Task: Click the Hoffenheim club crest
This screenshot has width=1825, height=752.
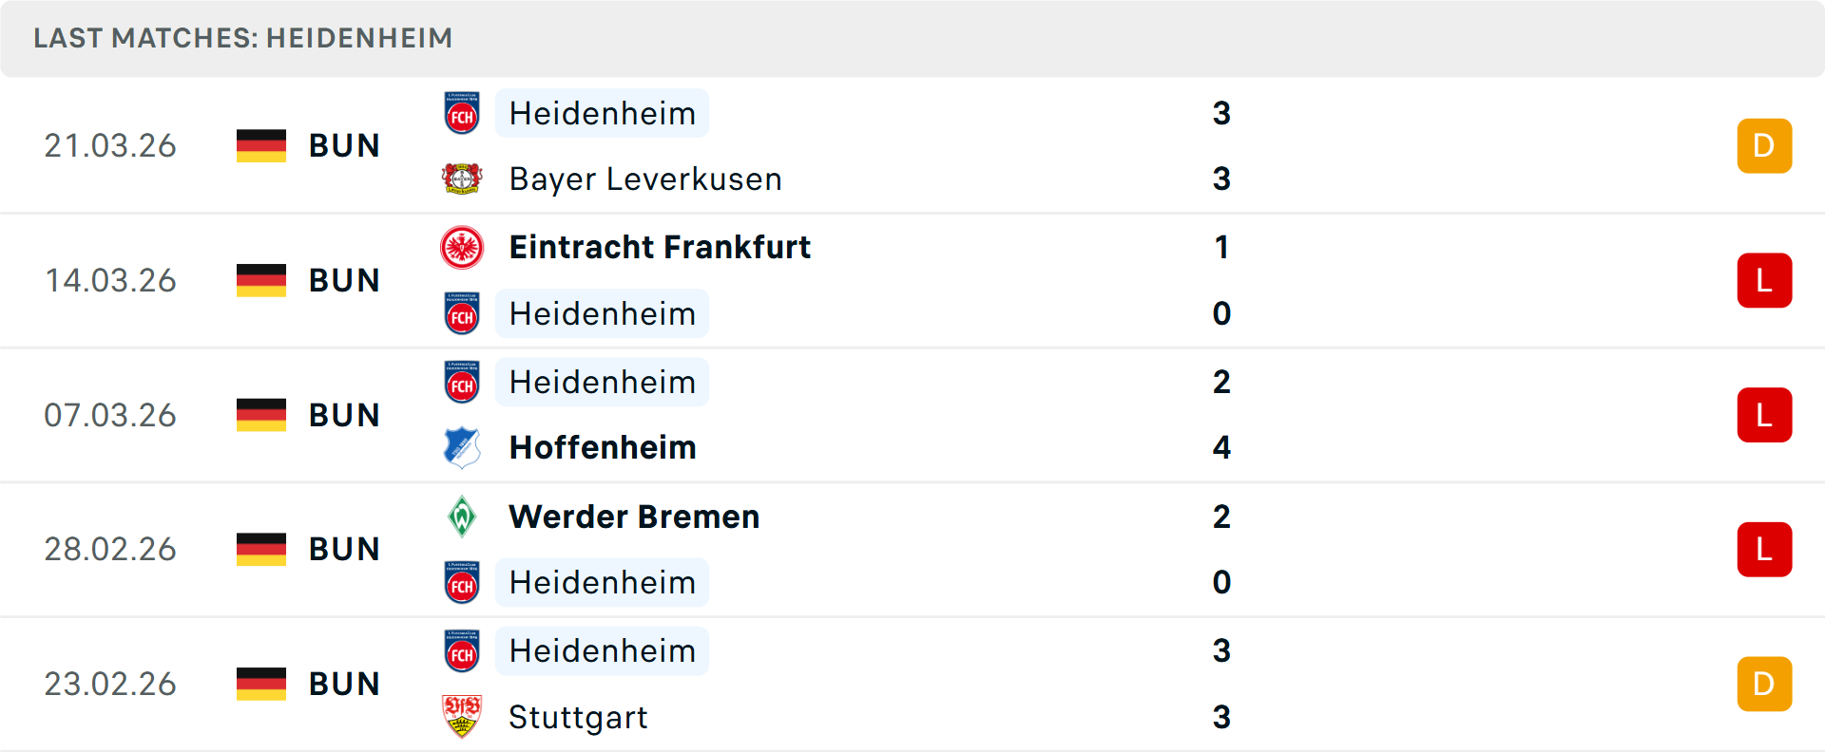Action: click(x=462, y=447)
